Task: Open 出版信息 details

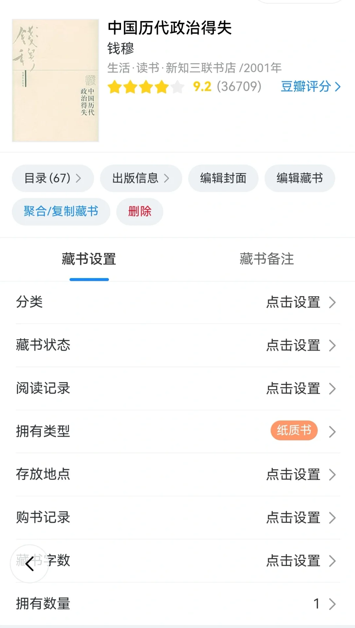Action: [141, 178]
